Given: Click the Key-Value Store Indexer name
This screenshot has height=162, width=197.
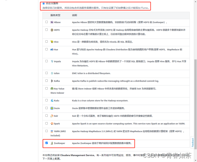Looking at the screenshot, I should [x=57, y=91].
